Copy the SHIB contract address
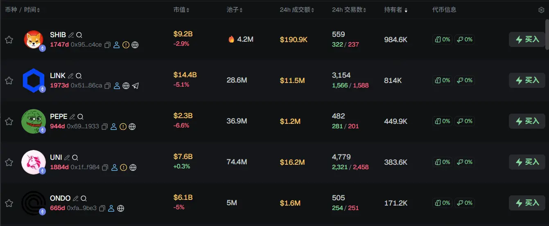The height and width of the screenshot is (226, 549). [108, 45]
